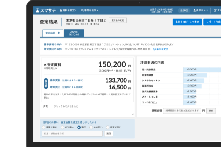The width and height of the screenshot is (221, 147).
Task: Click the 追い焚き風呂 +5,000円 bar
Action: (202, 70)
